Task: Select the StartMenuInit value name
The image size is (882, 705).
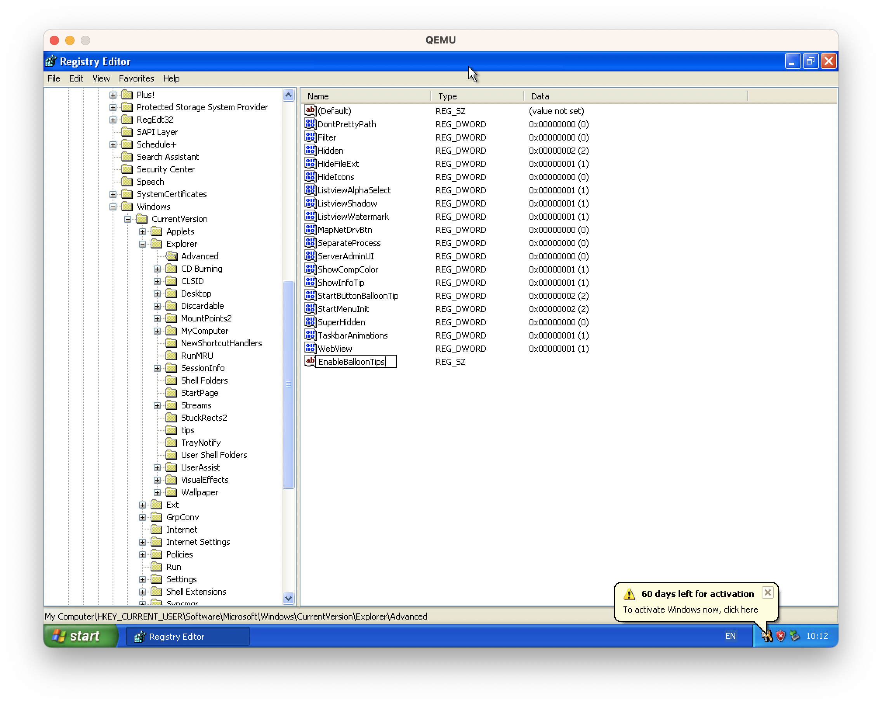Action: (x=343, y=309)
